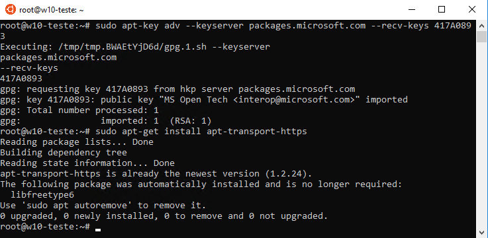The height and width of the screenshot is (238, 488).
Task: Click the apt-transport-https newest version (1.2.24) line
Action: (156, 174)
